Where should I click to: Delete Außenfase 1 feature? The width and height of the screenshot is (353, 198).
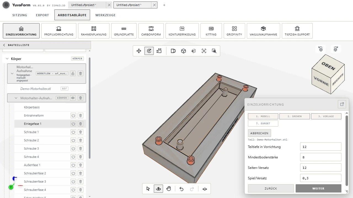[x=81, y=165]
